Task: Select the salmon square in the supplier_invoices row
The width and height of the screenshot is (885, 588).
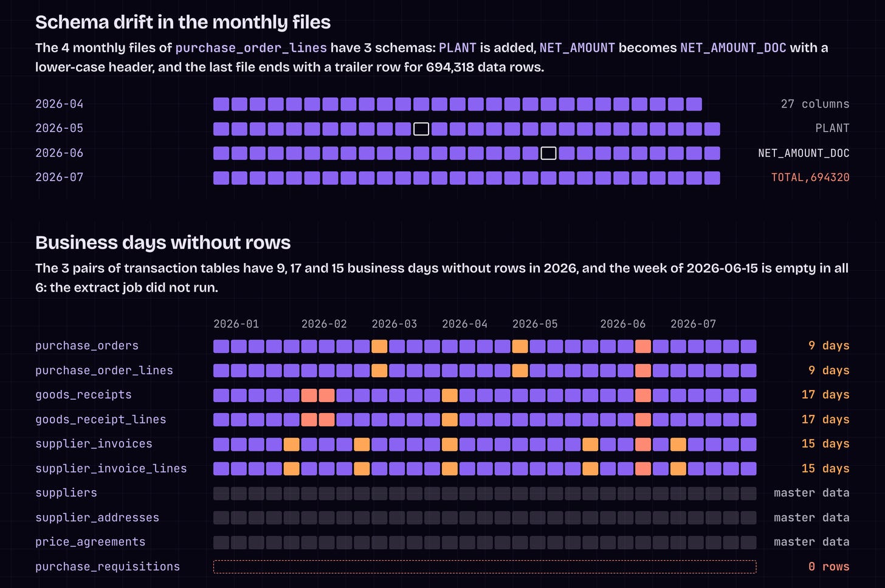Action: (x=643, y=444)
